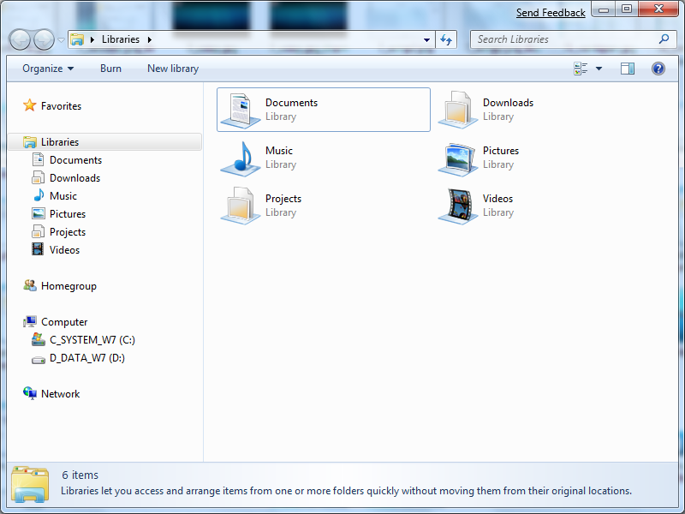
Task: Click the Burn toolbar button
Action: (x=110, y=69)
